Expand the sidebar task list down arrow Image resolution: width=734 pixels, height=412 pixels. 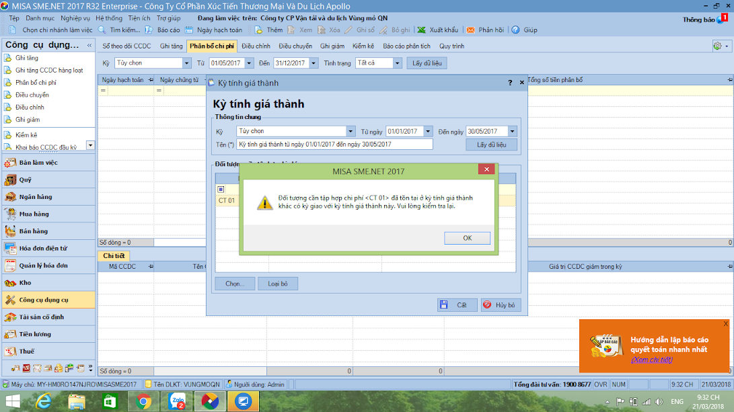tap(90, 145)
